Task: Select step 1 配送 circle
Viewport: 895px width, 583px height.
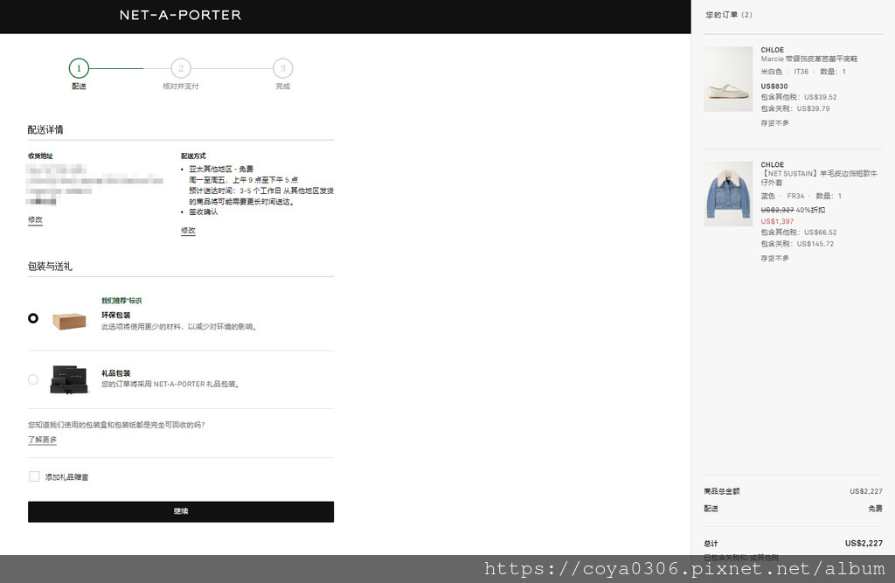Action: [79, 68]
